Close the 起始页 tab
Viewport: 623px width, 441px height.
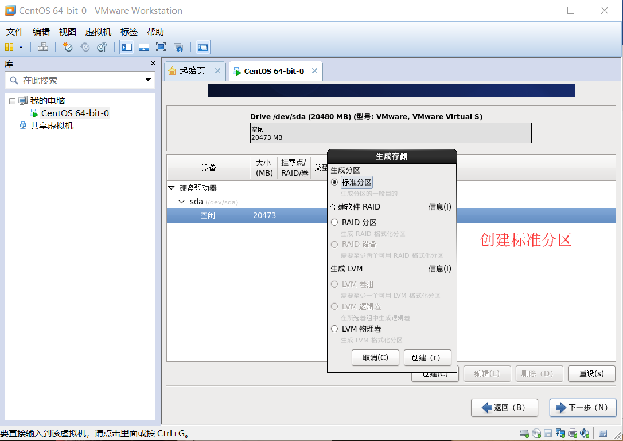point(217,70)
